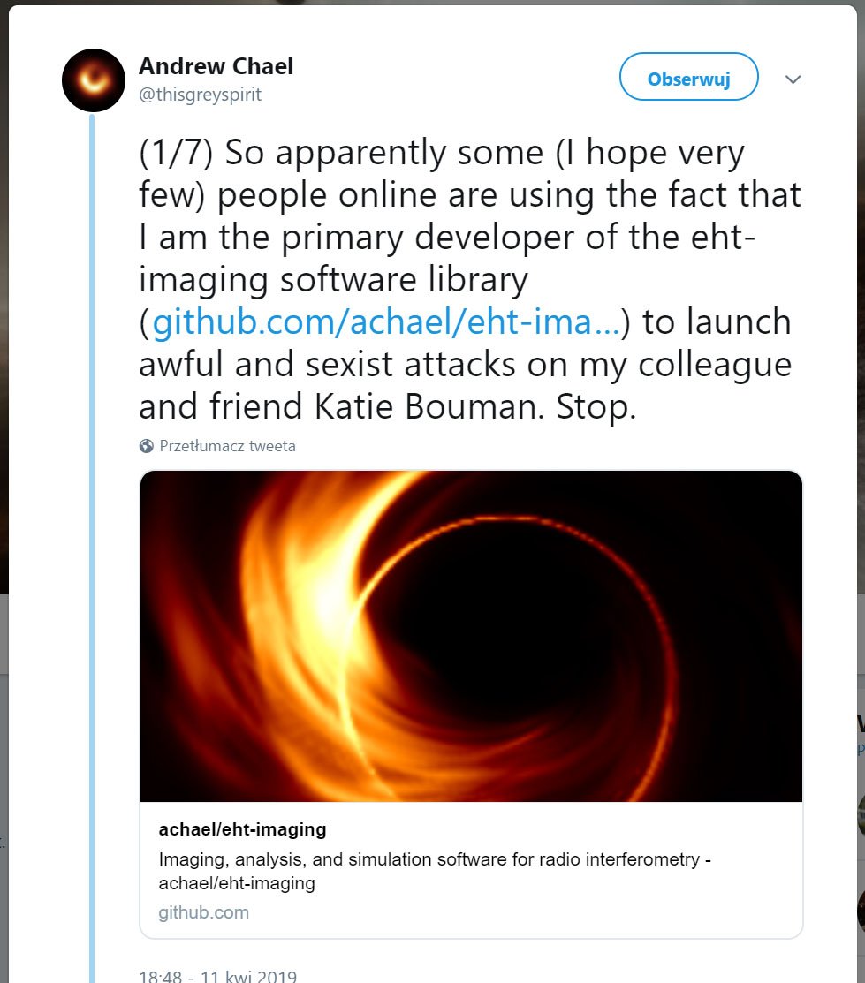865x983 pixels.
Task: Open the tweet options chevron menu
Action: [x=793, y=79]
